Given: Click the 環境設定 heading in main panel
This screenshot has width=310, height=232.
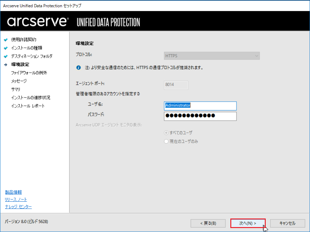Looking at the screenshot, I should 85,43.
